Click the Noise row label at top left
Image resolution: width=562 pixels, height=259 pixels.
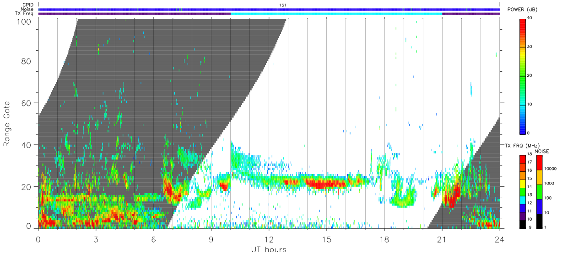click(27, 9)
